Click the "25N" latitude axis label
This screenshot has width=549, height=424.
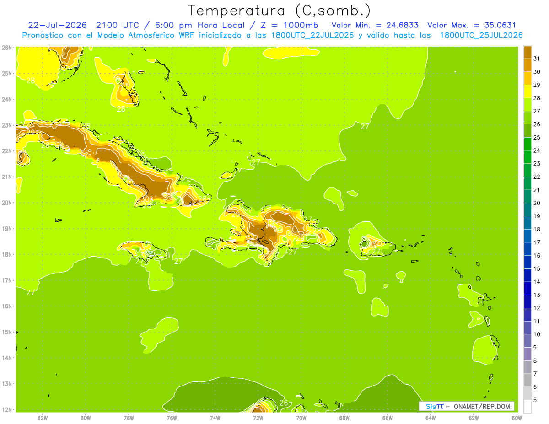[7, 73]
